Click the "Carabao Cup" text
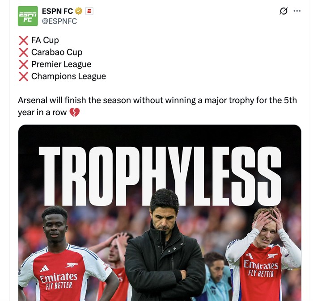Image resolution: width=313 pixels, height=301 pixels. click(57, 53)
